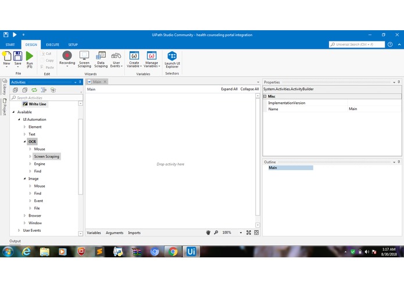The width and height of the screenshot is (404, 287).
Task: Open the Windows Start menu
Action: (x=8, y=251)
